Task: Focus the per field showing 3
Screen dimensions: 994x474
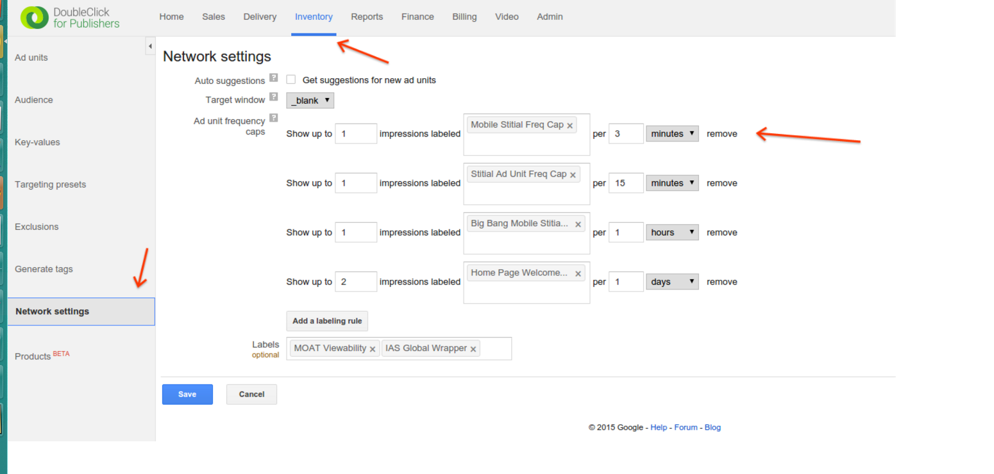Action: point(626,134)
